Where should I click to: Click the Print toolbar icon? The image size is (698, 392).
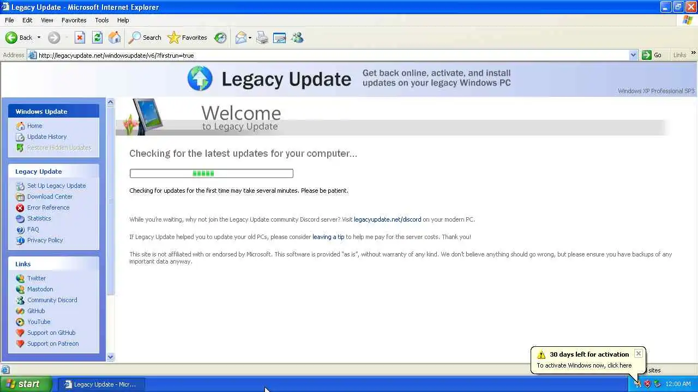pyautogui.click(x=262, y=38)
